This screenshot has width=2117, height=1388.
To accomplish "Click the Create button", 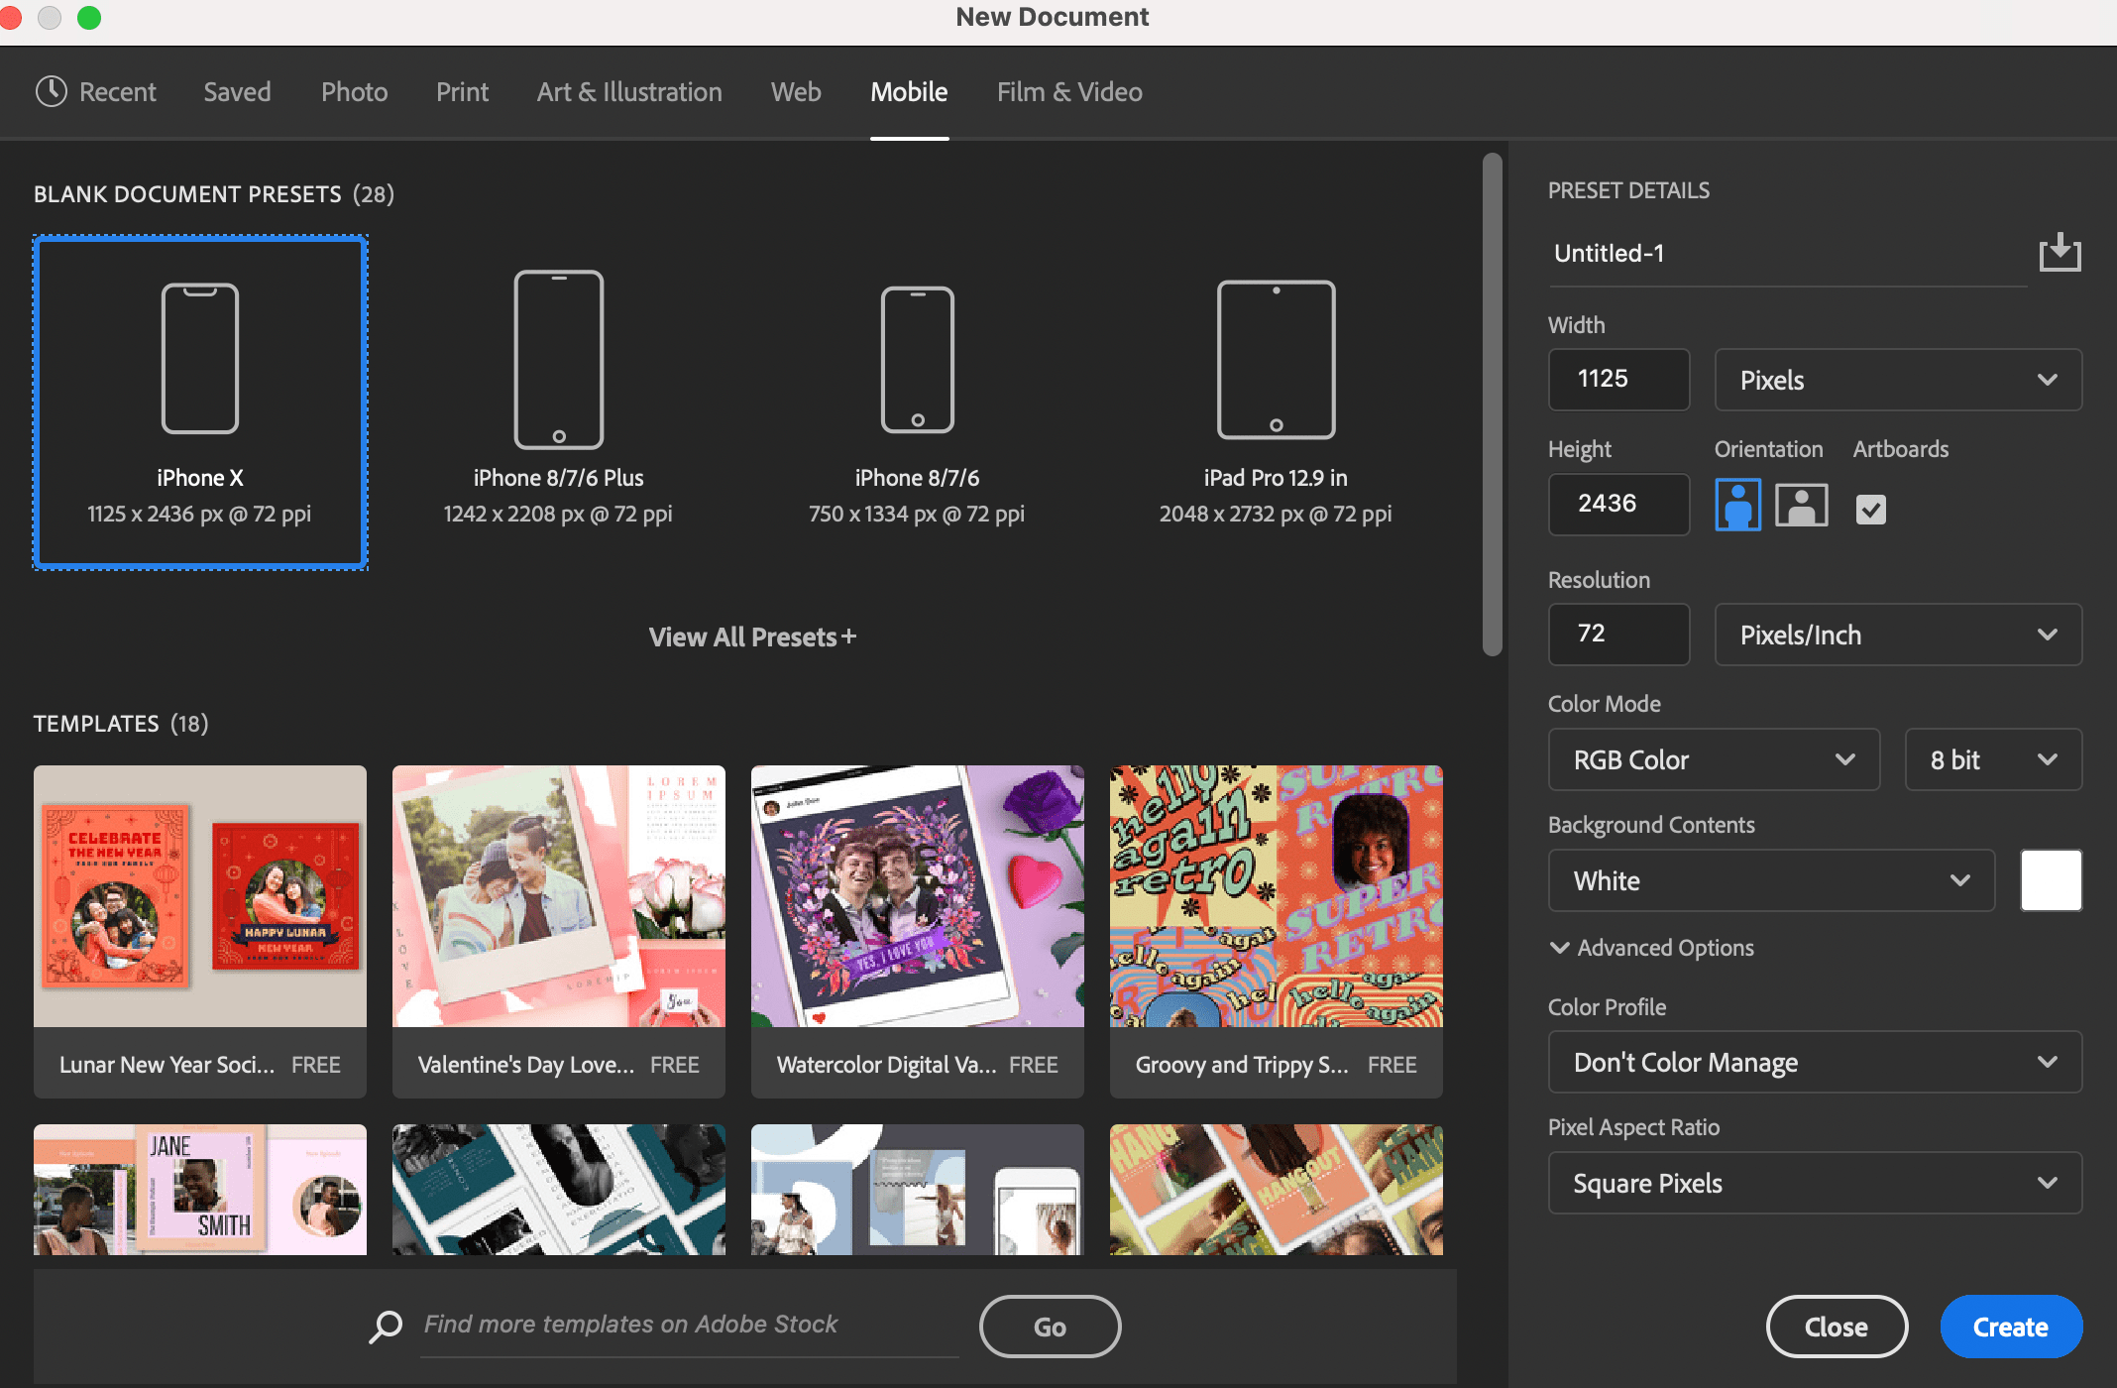I will [2011, 1326].
